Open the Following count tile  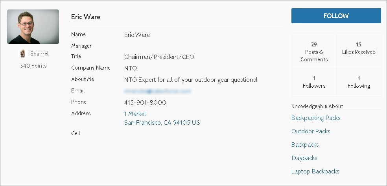[359, 83]
